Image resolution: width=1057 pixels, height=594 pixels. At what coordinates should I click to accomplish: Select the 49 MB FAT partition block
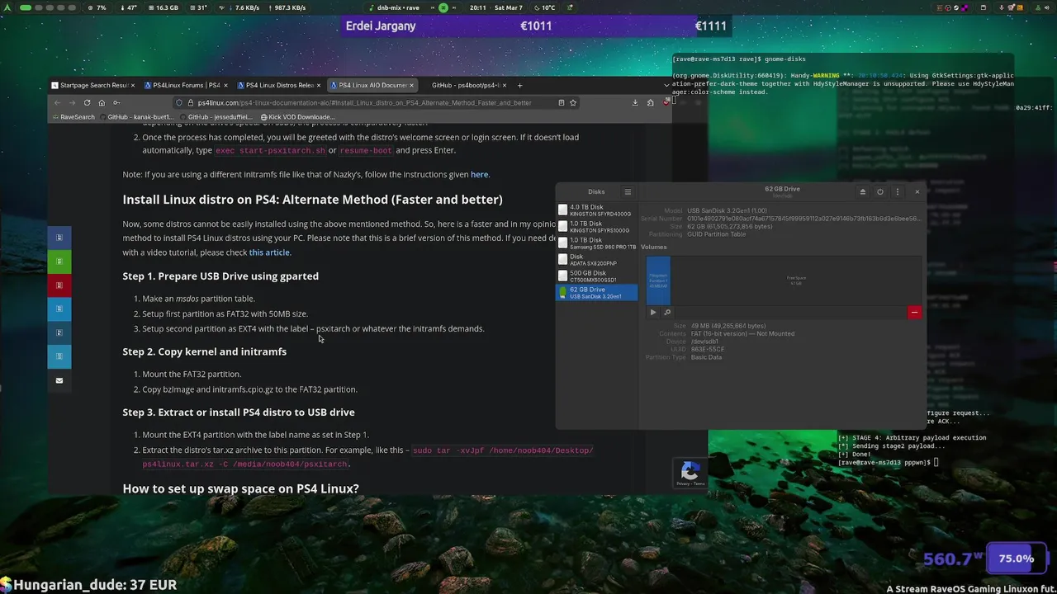(658, 280)
